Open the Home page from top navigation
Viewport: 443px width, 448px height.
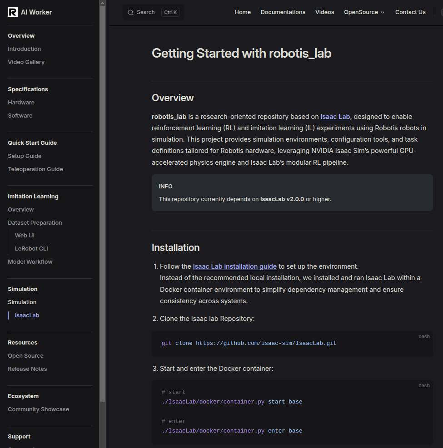click(243, 12)
